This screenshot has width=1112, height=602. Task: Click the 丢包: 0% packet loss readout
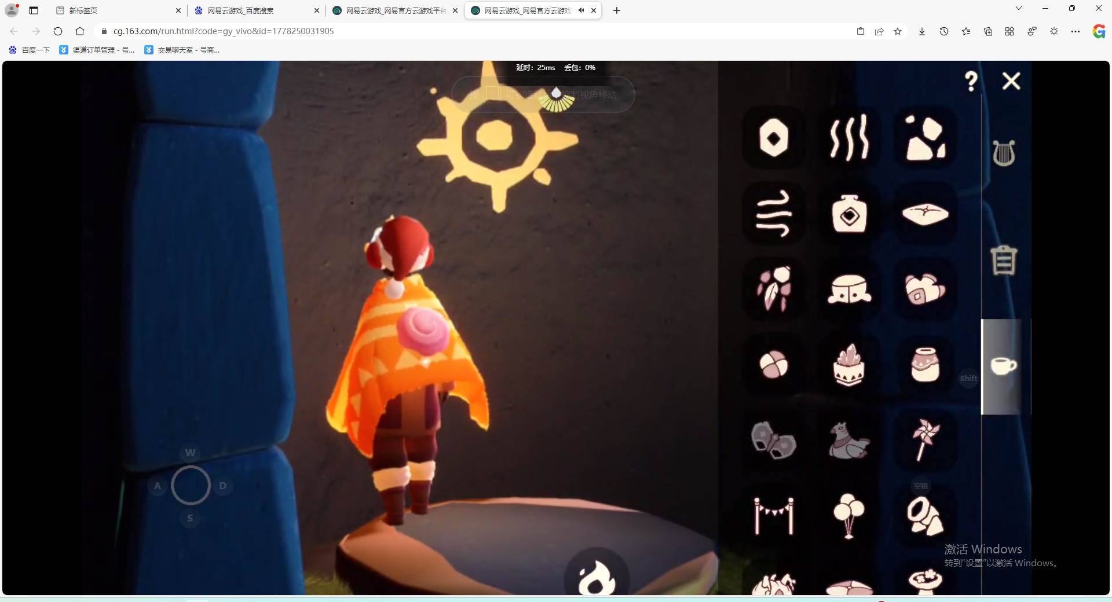(580, 68)
